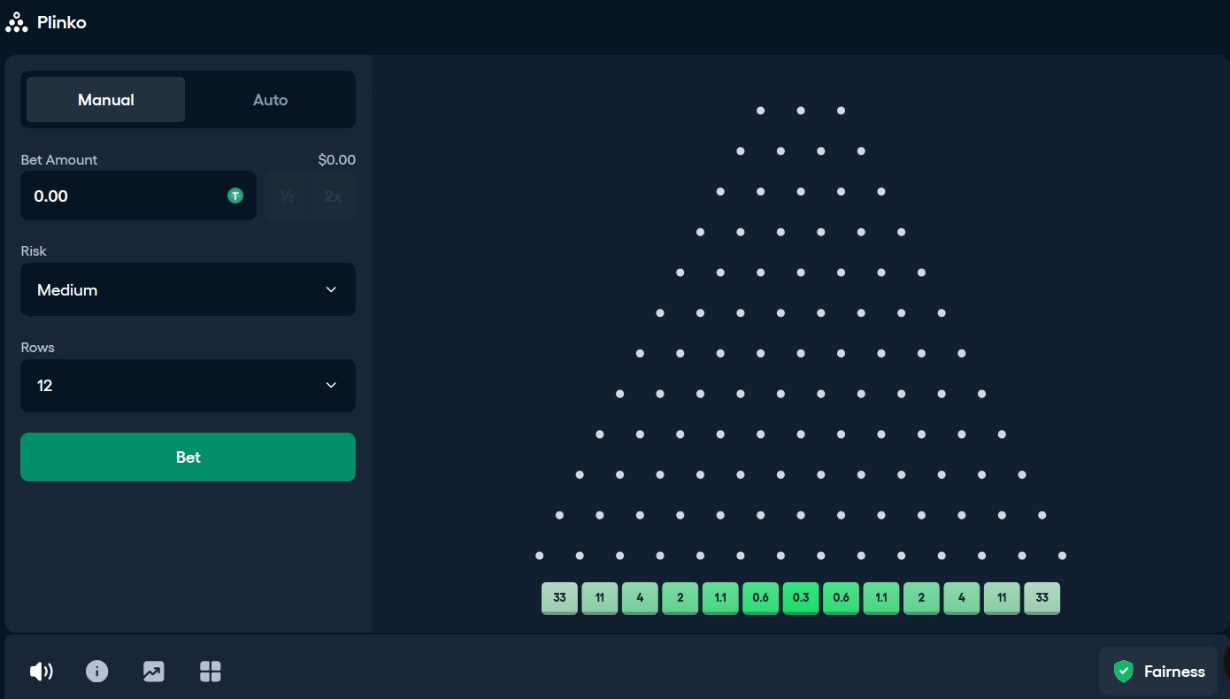Switch to the Manual tab
1230x699 pixels.
(x=106, y=100)
